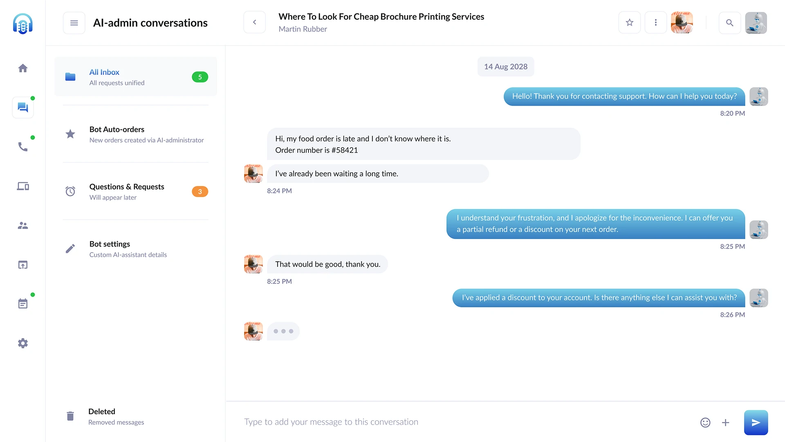Open the emoji picker icon

click(x=705, y=422)
